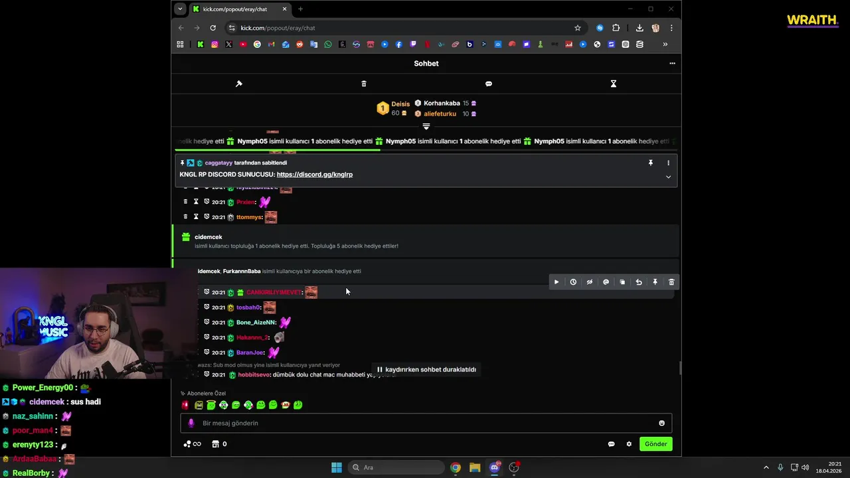The height and width of the screenshot is (478, 850).
Task: Open the Twitch bookmark
Action: [x=413, y=44]
